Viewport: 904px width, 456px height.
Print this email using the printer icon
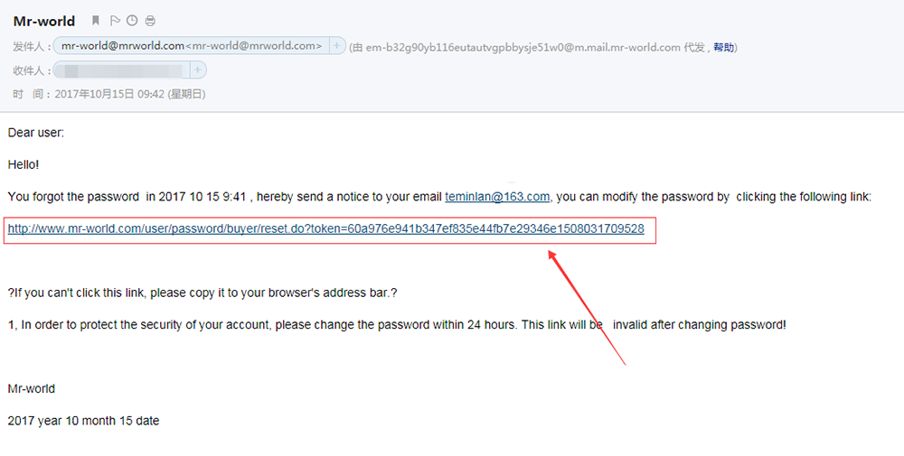150,21
